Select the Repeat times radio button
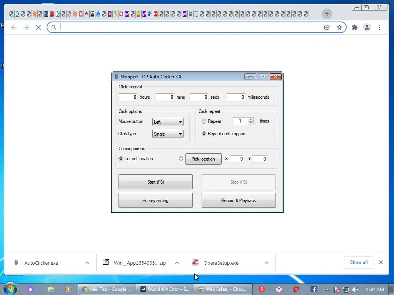Image resolution: width=394 pixels, height=295 pixels. pos(204,121)
